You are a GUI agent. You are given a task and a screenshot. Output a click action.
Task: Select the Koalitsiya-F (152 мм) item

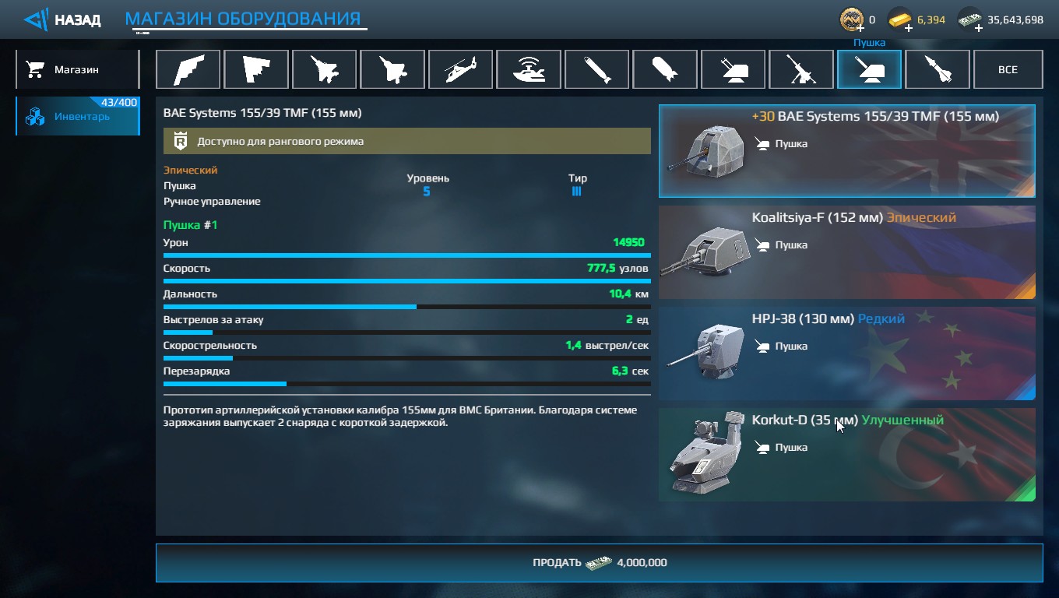coord(847,252)
